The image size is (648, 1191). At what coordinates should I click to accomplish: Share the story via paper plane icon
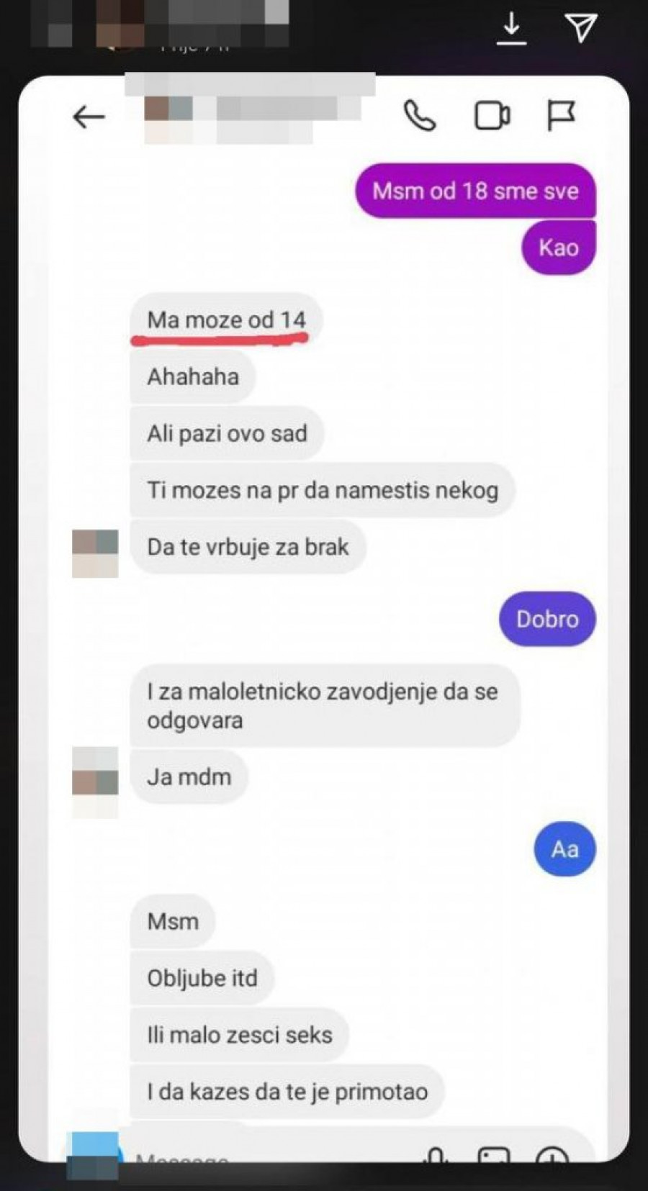tap(582, 27)
